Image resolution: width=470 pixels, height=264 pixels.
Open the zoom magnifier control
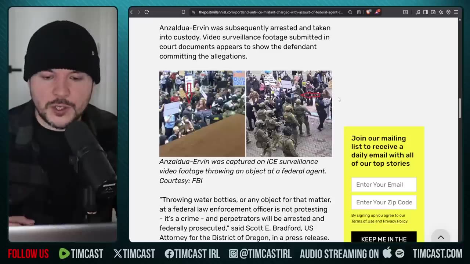(350, 12)
